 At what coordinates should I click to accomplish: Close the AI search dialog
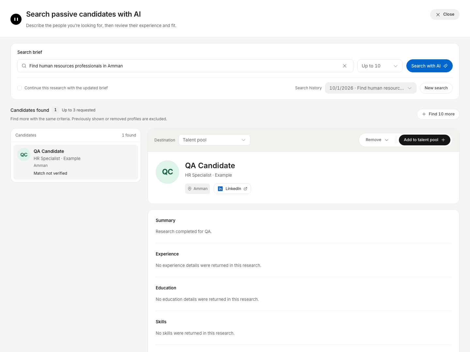[445, 14]
